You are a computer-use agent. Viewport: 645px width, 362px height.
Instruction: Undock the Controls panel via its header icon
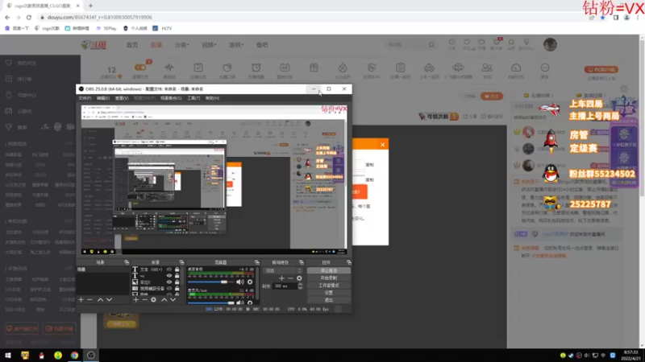click(349, 262)
